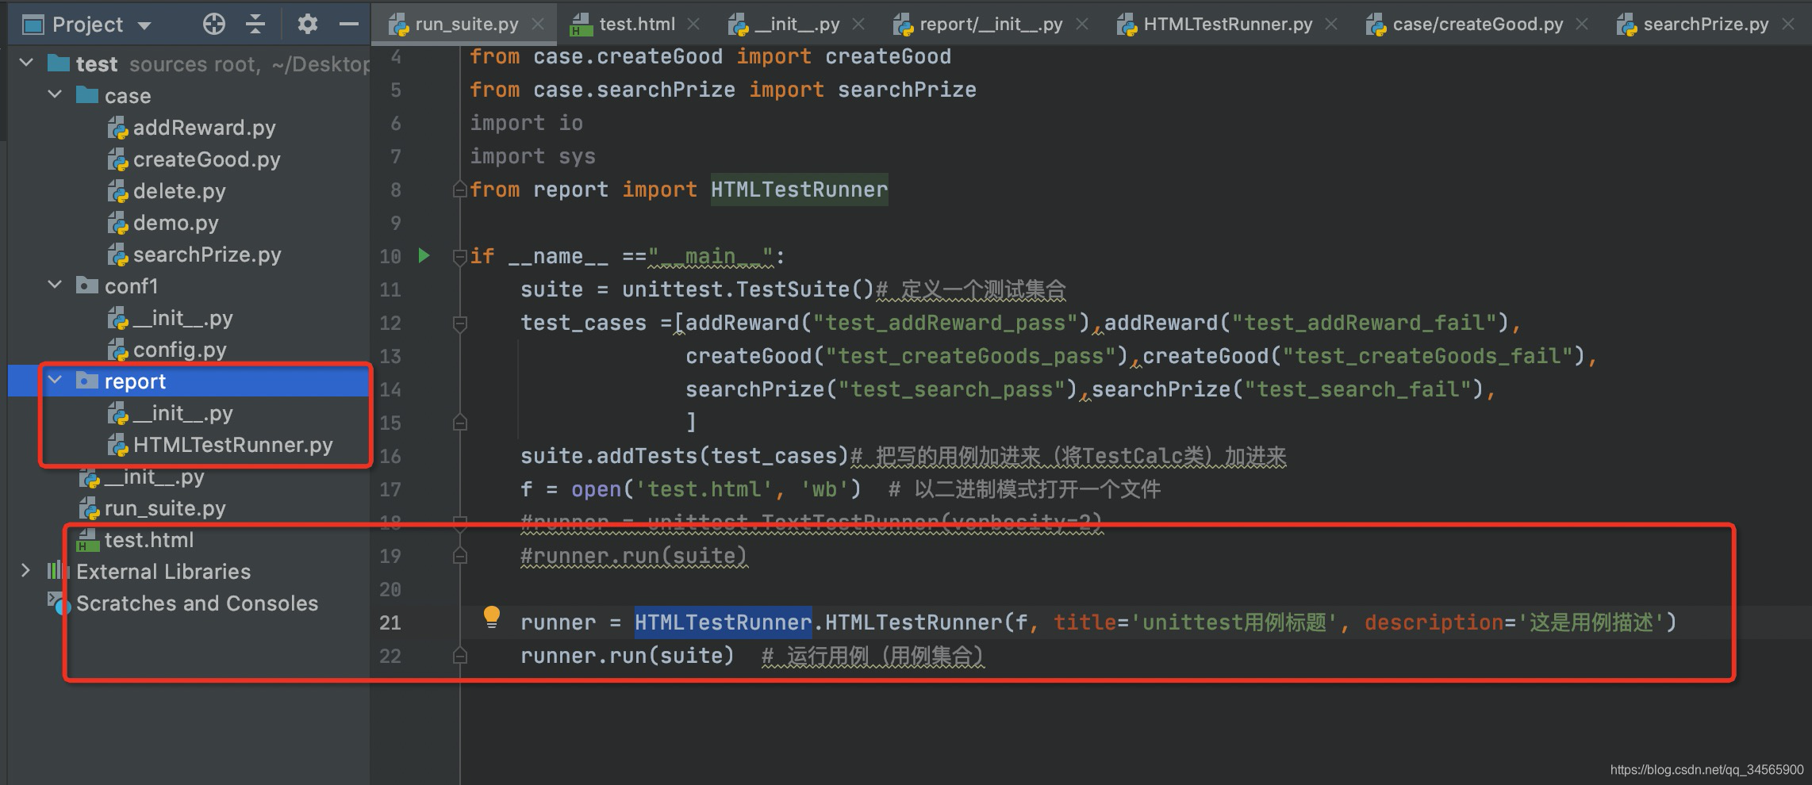Viewport: 1812px width, 785px height.
Task: Click the External Libraries icon
Action: click(56, 570)
